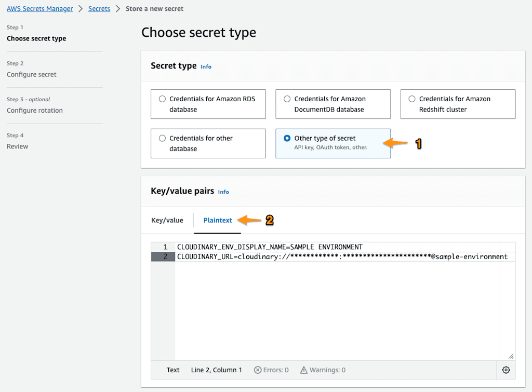Click line number 1 in editor gutter
This screenshot has height=392, width=532.
pyautogui.click(x=165, y=247)
